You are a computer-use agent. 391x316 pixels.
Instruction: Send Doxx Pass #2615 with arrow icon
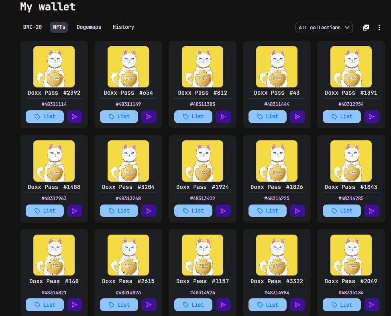pyautogui.click(x=149, y=305)
